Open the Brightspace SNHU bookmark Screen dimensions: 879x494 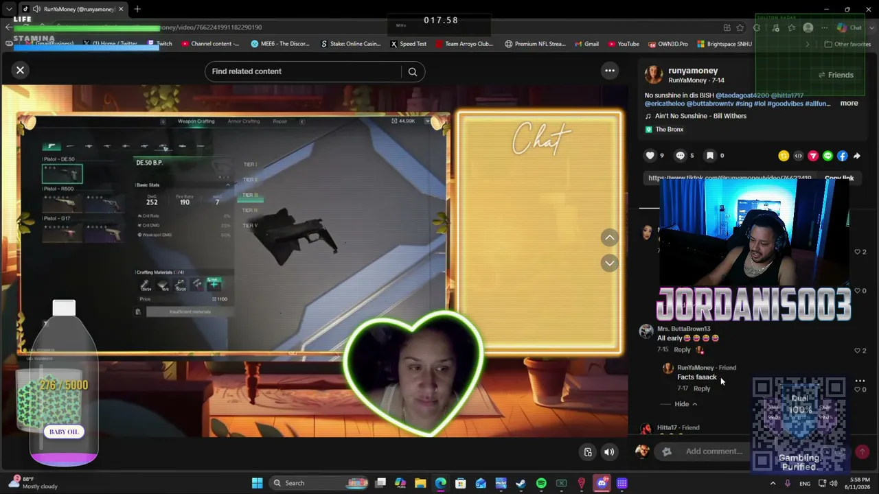724,44
